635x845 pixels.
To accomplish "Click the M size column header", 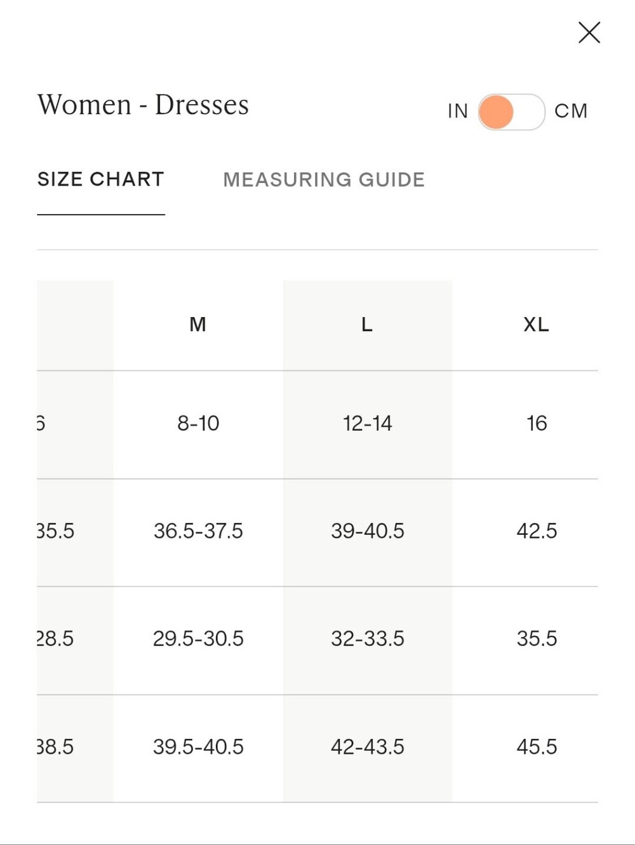I will click(198, 325).
